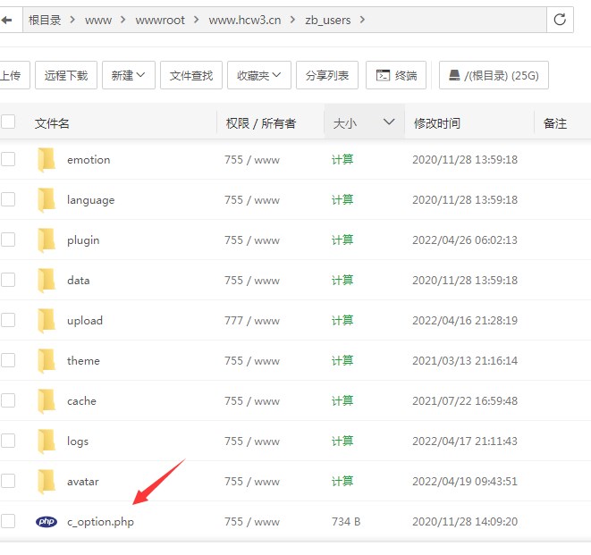
Task: Click the 文件查找 button
Action: 191,75
